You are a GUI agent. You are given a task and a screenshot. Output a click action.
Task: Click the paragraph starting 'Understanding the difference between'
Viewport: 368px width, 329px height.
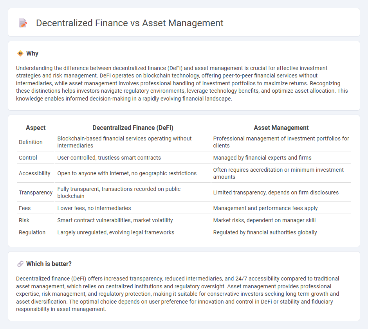(182, 83)
